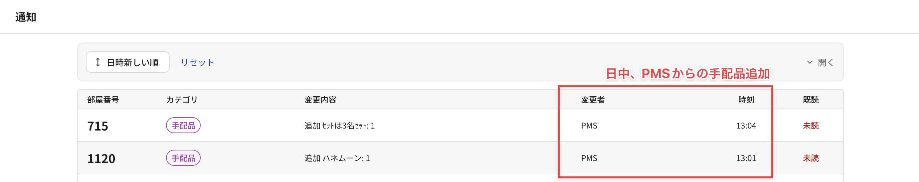Screen dimensions: 919x182
Task: Click the 変更内容 column header
Action: pyautogui.click(x=320, y=100)
